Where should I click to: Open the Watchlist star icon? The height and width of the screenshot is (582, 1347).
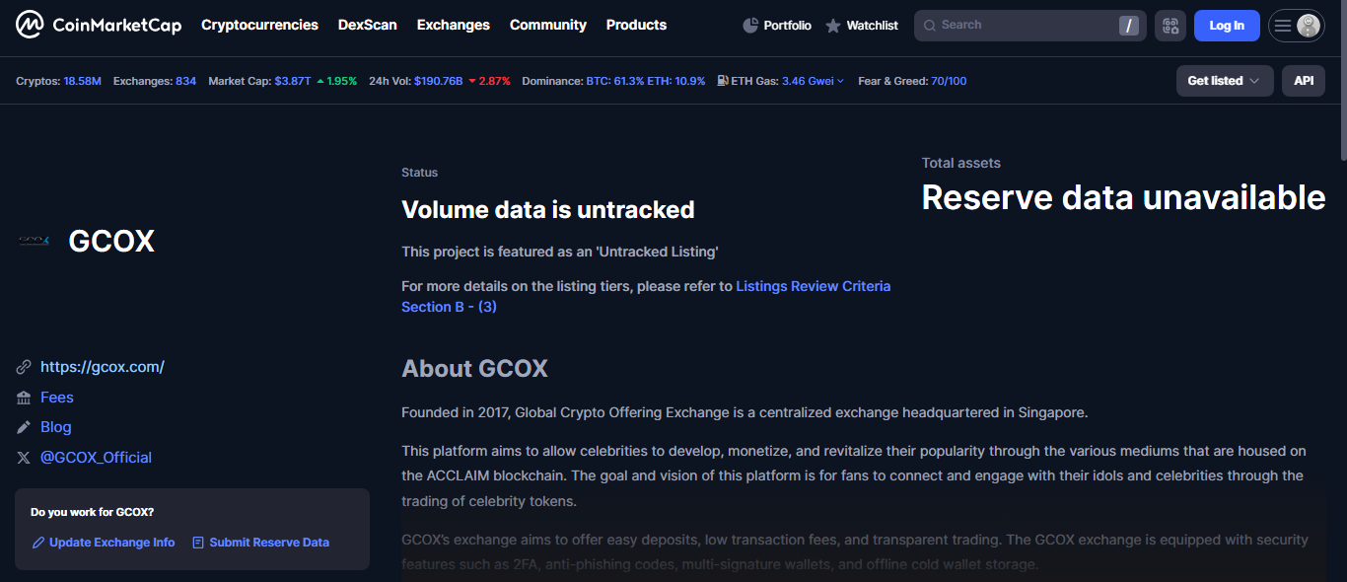[833, 26]
